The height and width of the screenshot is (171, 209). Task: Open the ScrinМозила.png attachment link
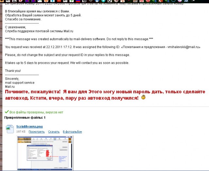tap(30, 126)
